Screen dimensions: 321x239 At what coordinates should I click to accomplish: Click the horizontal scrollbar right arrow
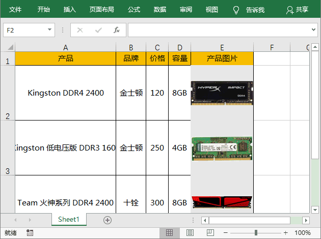pos(306,220)
